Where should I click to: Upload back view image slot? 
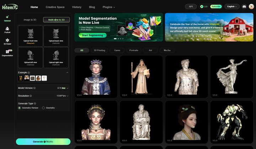click(x=56, y=36)
